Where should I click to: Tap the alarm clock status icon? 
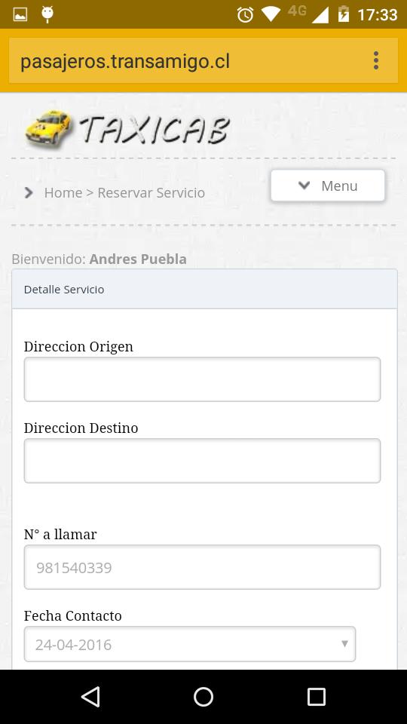245,15
